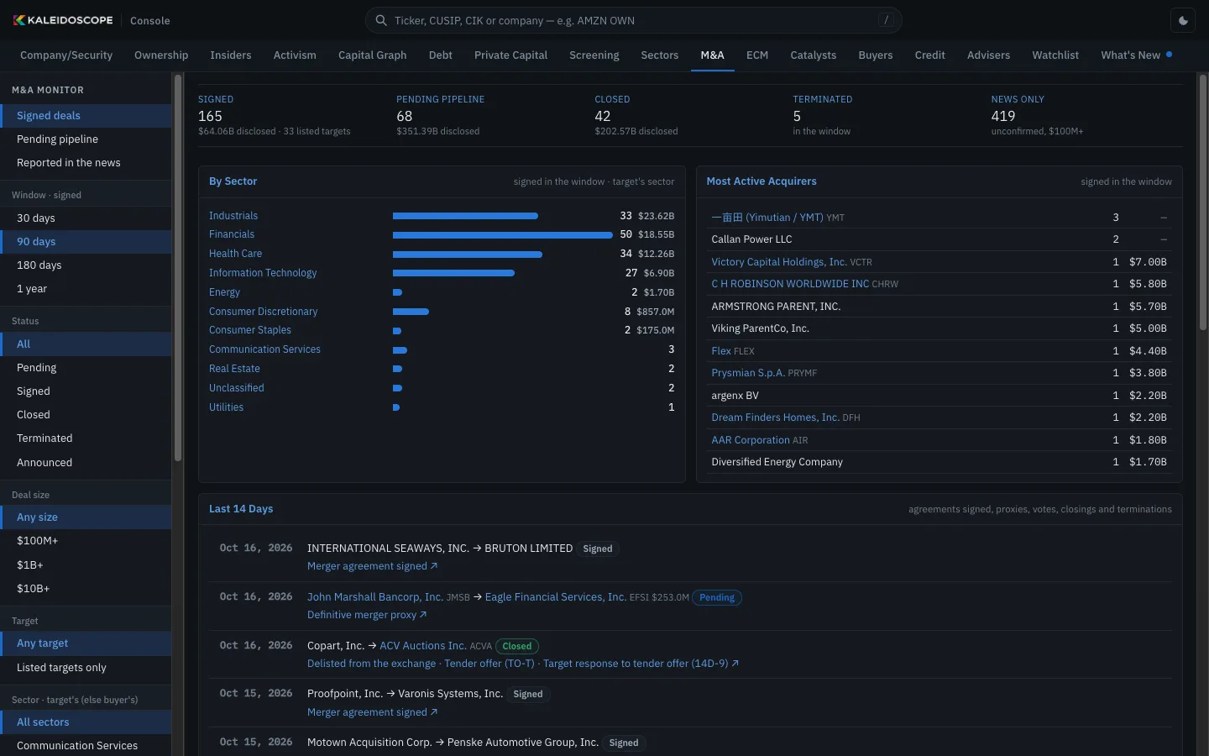Select the ECM tab
The width and height of the screenshot is (1209, 756).
click(757, 55)
